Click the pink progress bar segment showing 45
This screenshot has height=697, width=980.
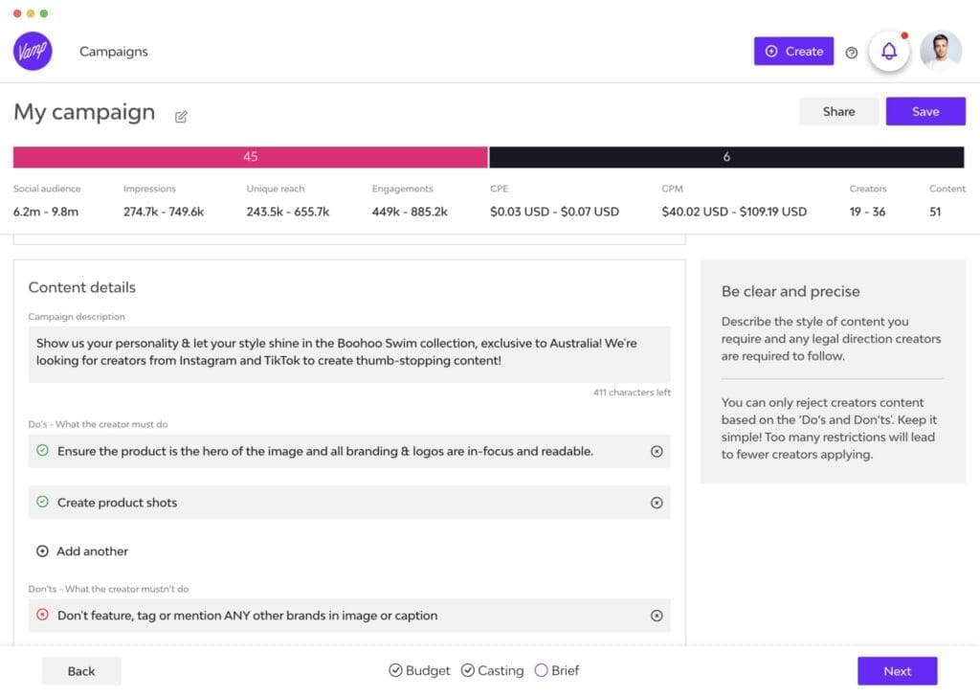click(x=250, y=157)
